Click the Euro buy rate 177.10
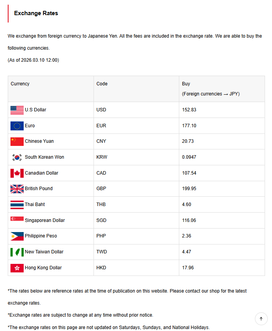 [x=189, y=126]
